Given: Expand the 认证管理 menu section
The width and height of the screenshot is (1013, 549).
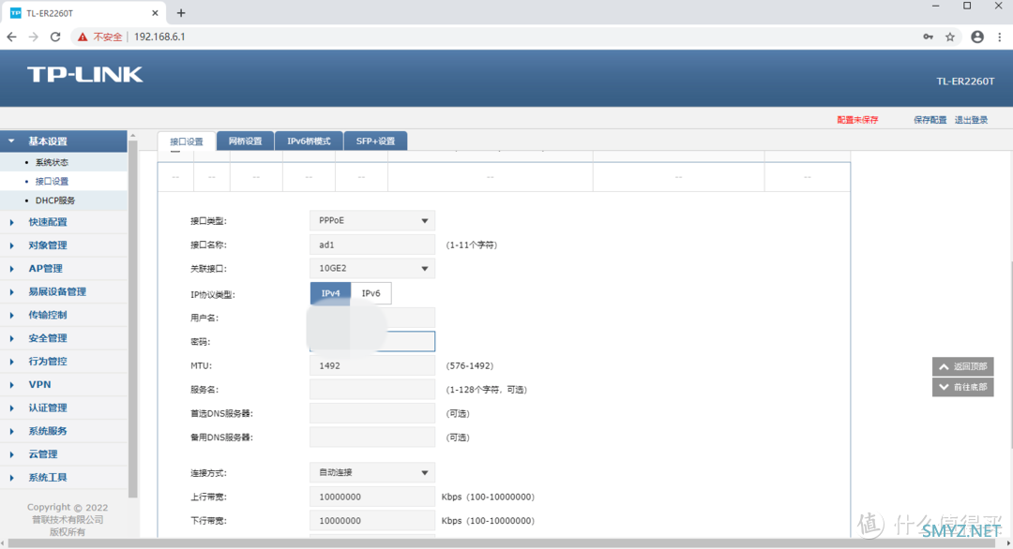Looking at the screenshot, I should coord(64,408).
